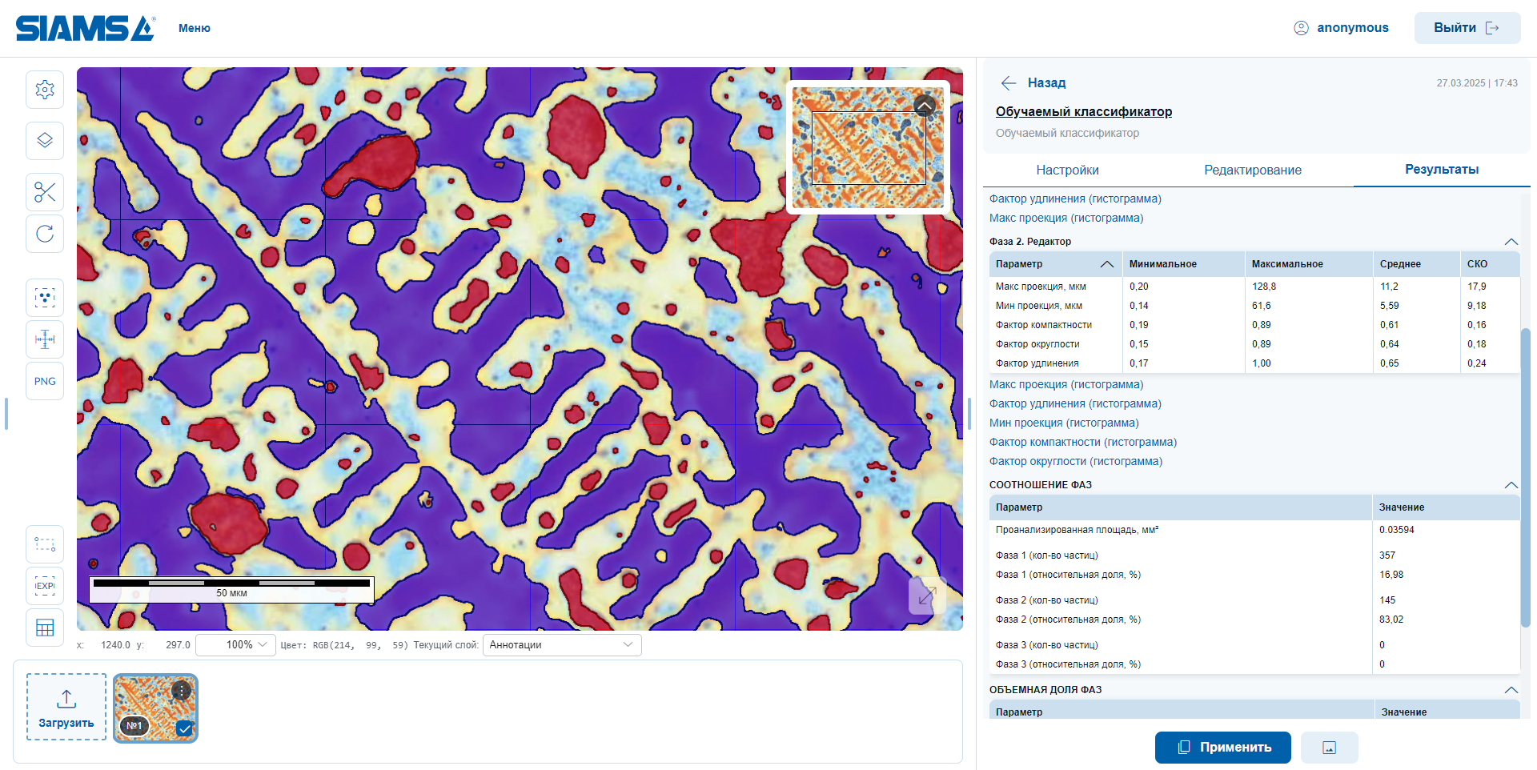Click the Применить button

(1222, 748)
